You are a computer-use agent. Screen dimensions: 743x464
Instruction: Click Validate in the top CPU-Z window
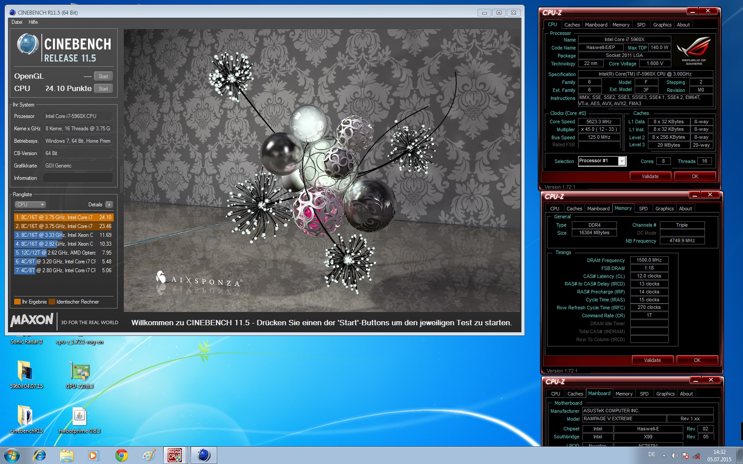[x=650, y=176]
